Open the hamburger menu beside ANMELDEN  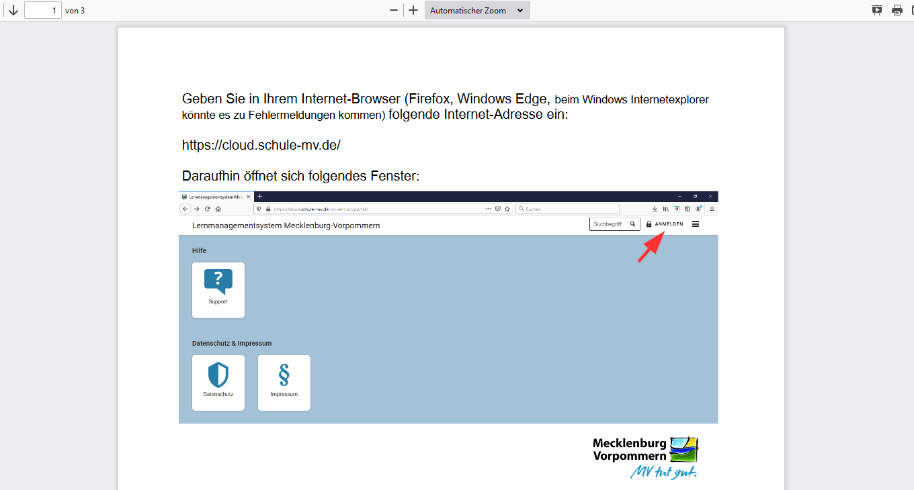[x=696, y=224]
